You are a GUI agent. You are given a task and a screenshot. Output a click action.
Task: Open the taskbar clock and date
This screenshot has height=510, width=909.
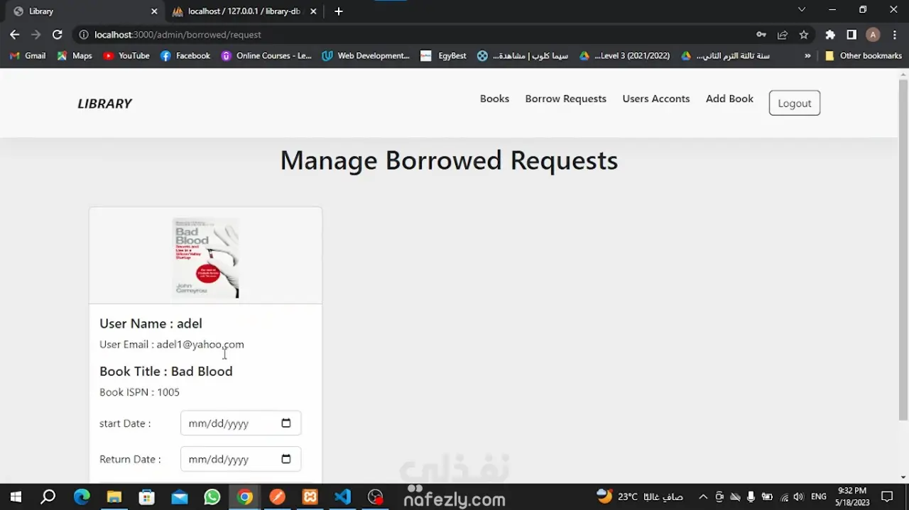852,497
